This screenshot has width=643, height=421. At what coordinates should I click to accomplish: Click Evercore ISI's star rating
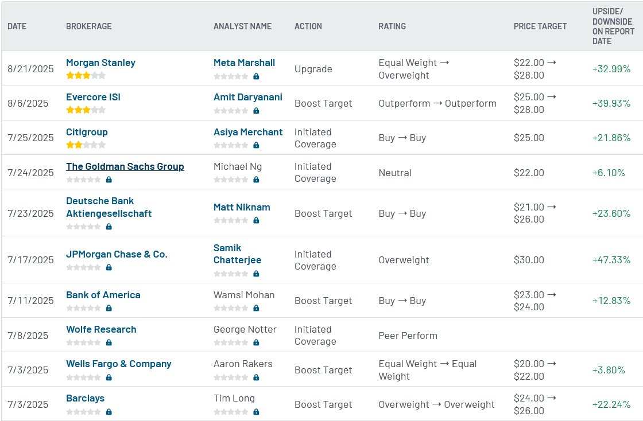click(x=86, y=110)
